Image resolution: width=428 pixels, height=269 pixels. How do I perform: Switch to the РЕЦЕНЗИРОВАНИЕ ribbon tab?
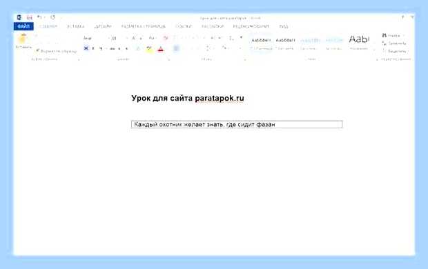pos(251,26)
